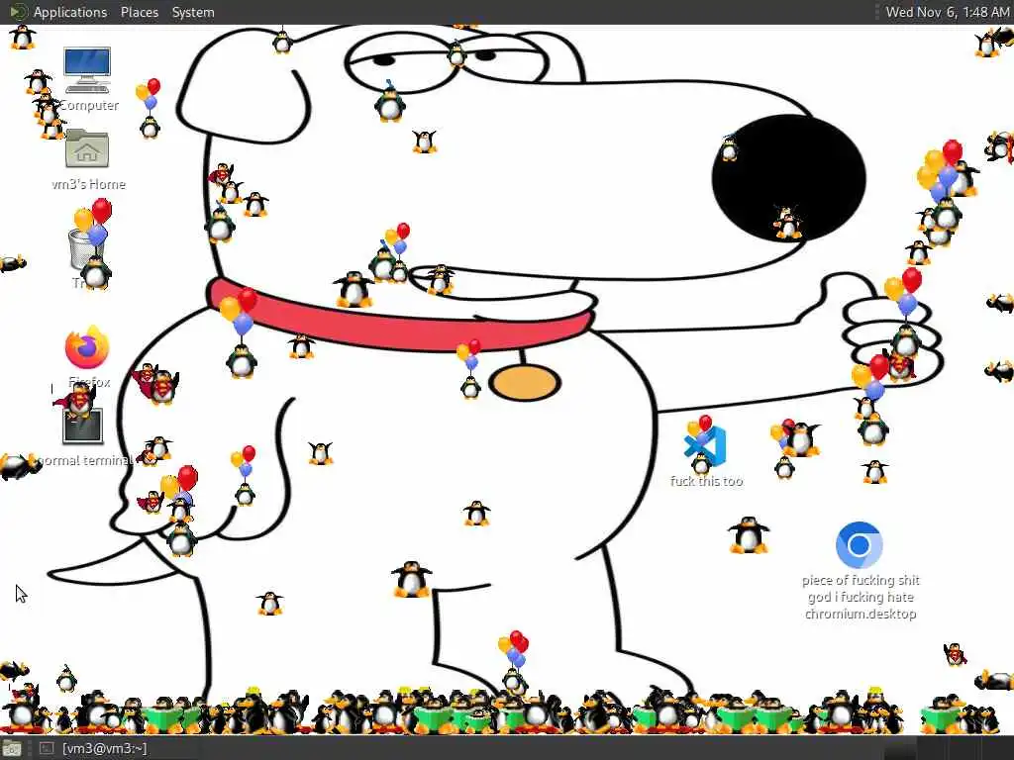
Task: Open the Applications menu
Action: pos(70,12)
